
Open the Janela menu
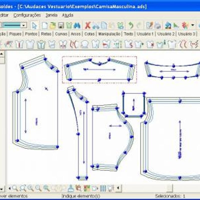click(x=51, y=15)
